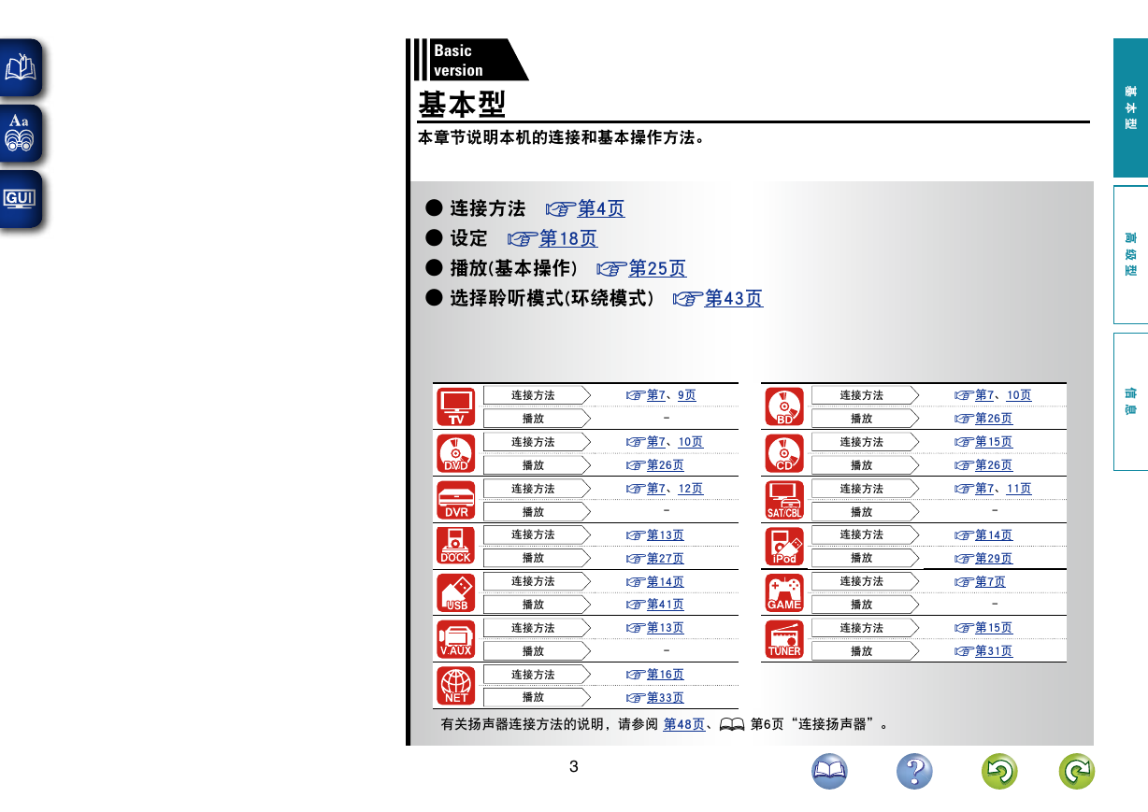Open TV connection 第7 page link
The image size is (1148, 812).
pyautogui.click(x=656, y=395)
